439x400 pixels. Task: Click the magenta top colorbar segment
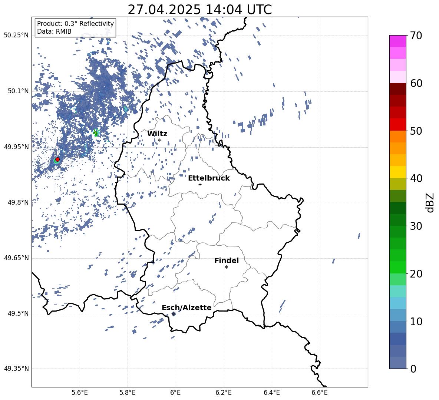tap(397, 41)
